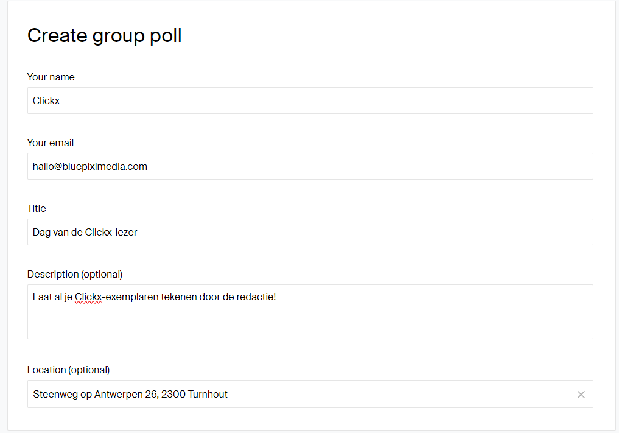Screen dimensions: 619x433
Task: Place cursor on the word Turnhout in Location
Action: pos(208,394)
